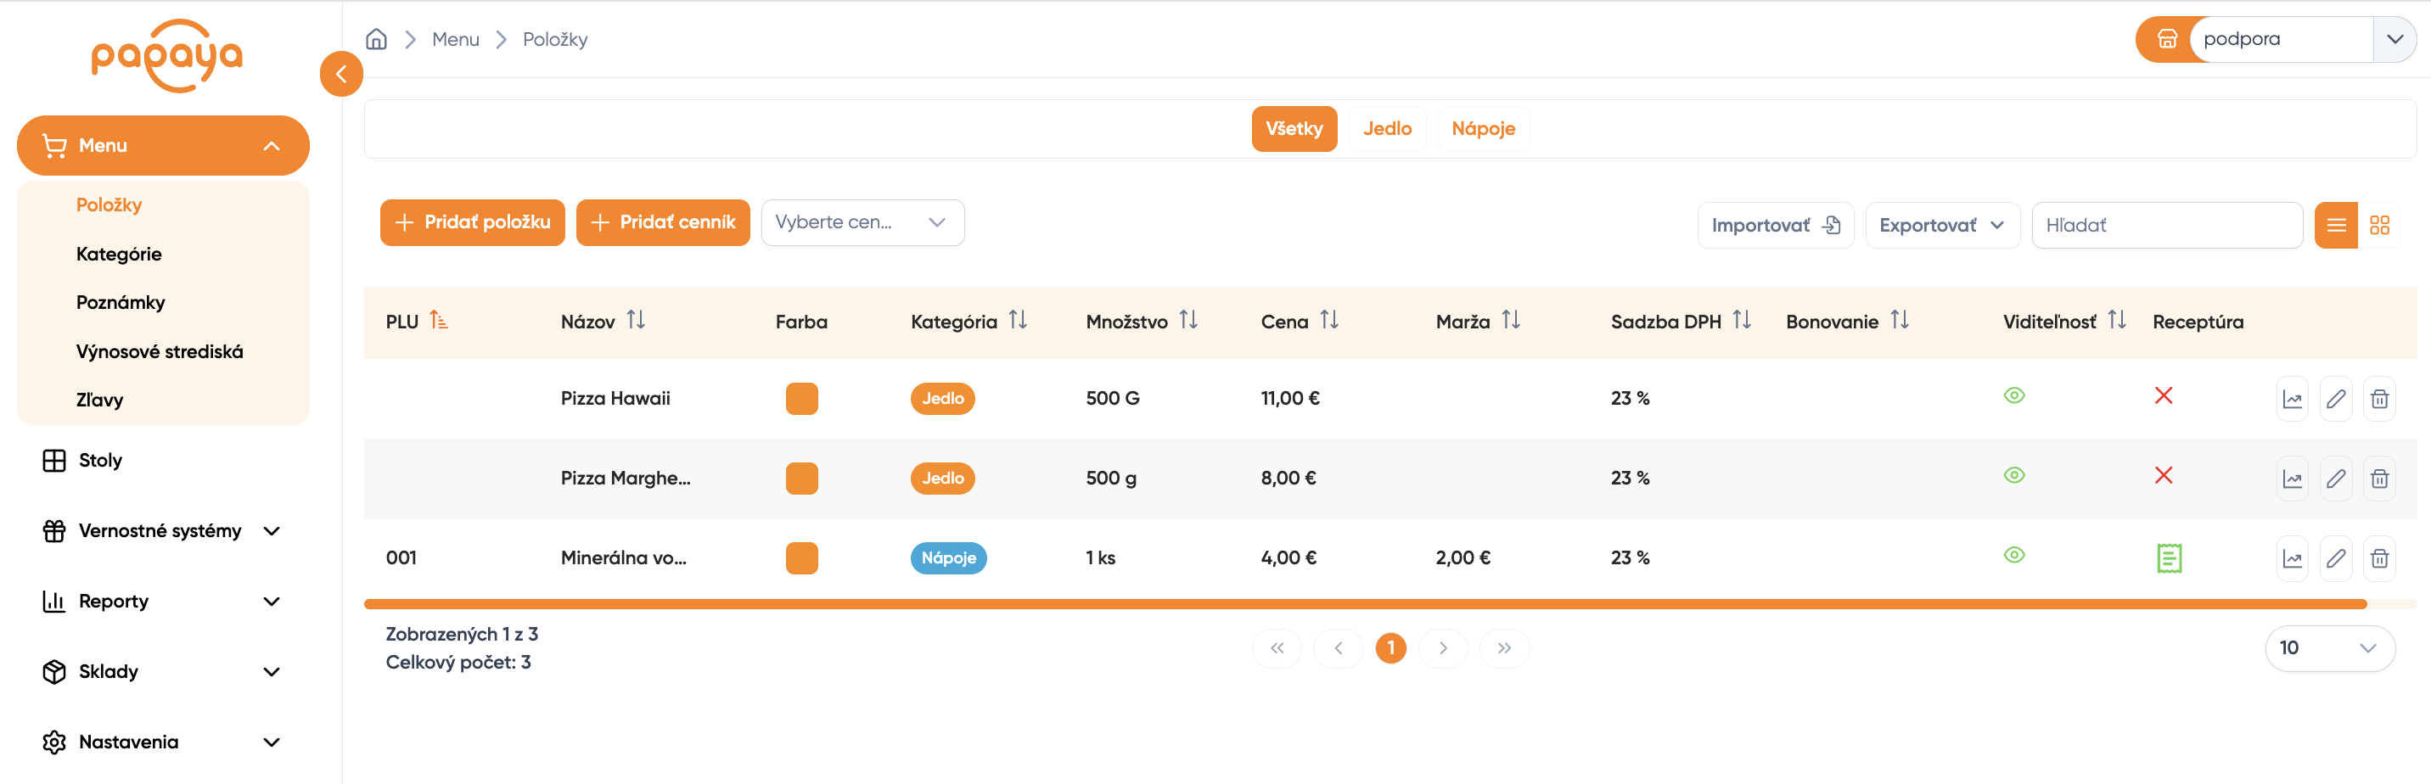This screenshot has width=2431, height=784.
Task: Sort table by Množstvo column
Action: [1188, 320]
